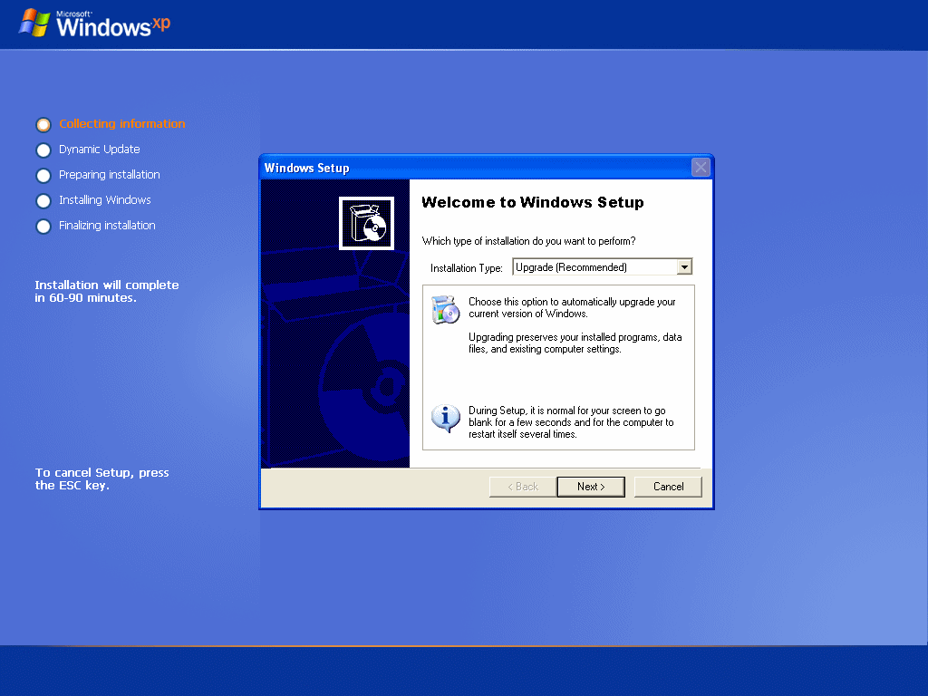
Task: Click the Next button
Action: pos(591,487)
